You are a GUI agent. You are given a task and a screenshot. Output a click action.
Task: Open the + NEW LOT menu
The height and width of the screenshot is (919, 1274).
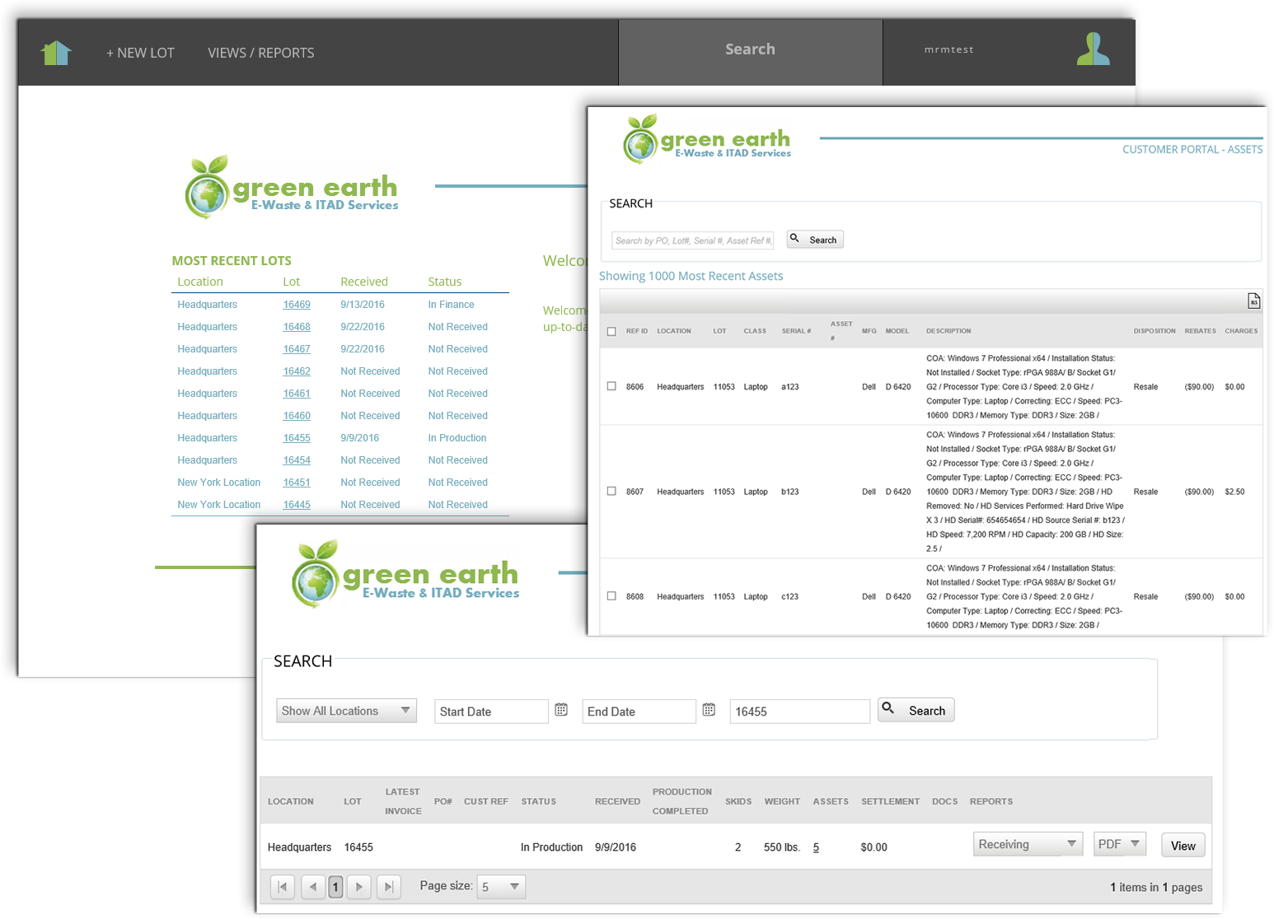click(140, 53)
